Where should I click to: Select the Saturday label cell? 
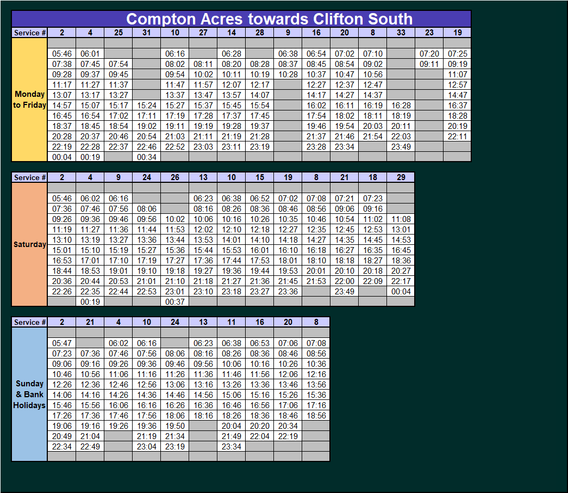[x=29, y=244]
